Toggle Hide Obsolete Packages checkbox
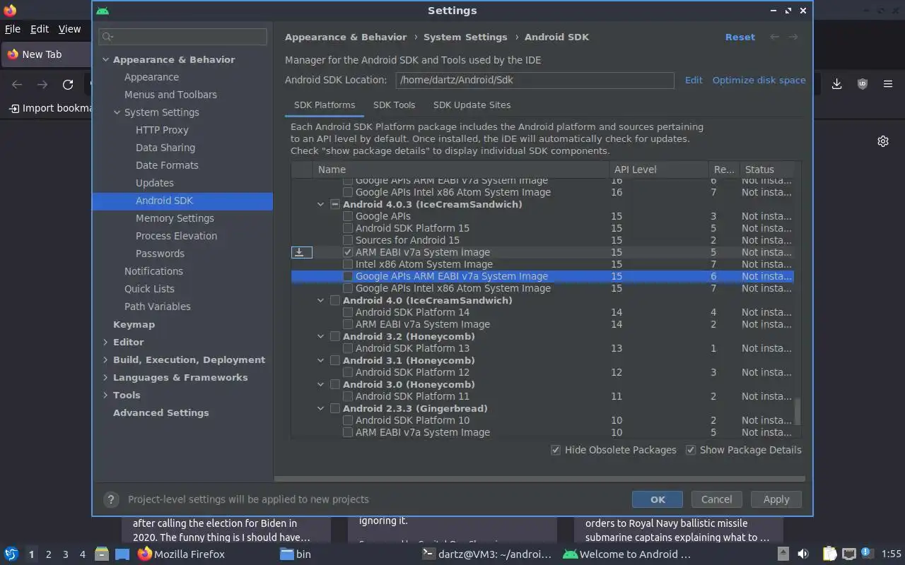The image size is (905, 565). (556, 450)
